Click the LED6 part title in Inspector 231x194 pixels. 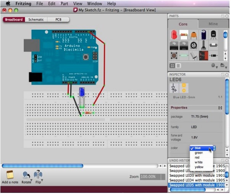(x=175, y=79)
